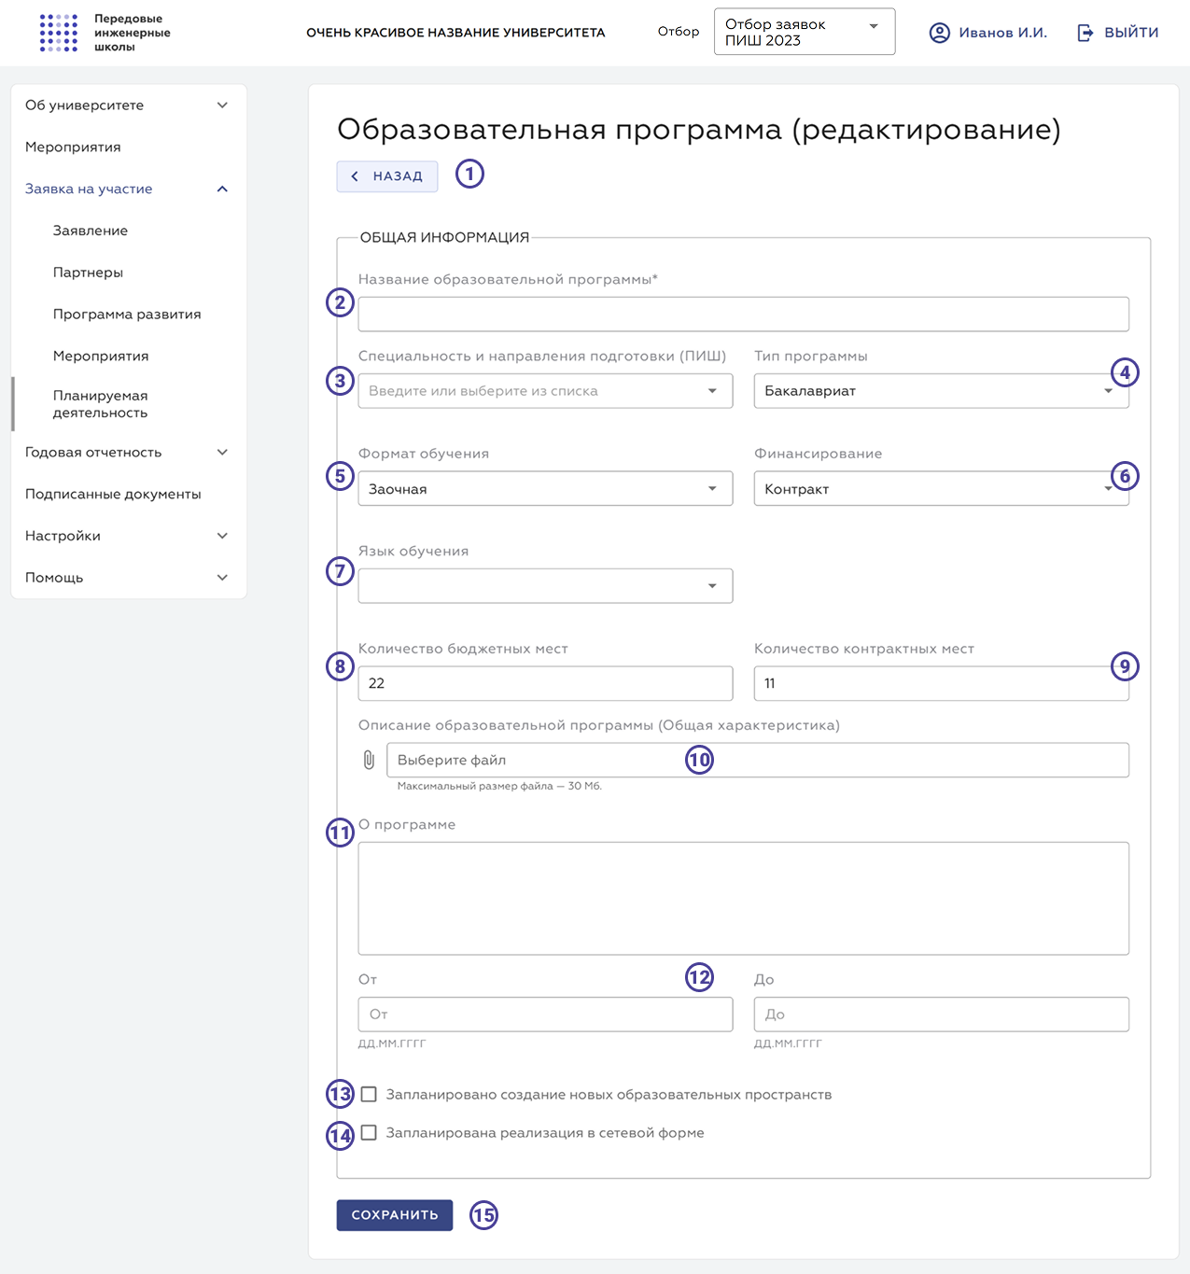The height and width of the screenshot is (1274, 1190).
Task: Click the До date input field
Action: [941, 1015]
